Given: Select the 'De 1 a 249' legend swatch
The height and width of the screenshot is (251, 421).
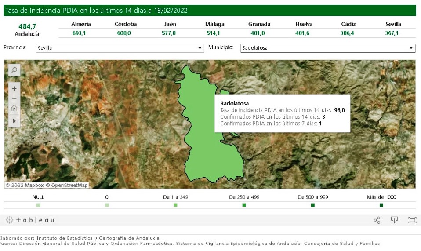Looking at the screenshot, I should [175, 205].
